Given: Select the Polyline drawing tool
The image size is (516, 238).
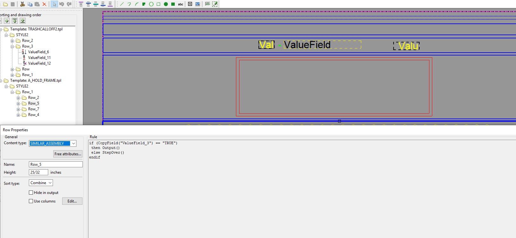Looking at the screenshot, I should click(129, 4).
